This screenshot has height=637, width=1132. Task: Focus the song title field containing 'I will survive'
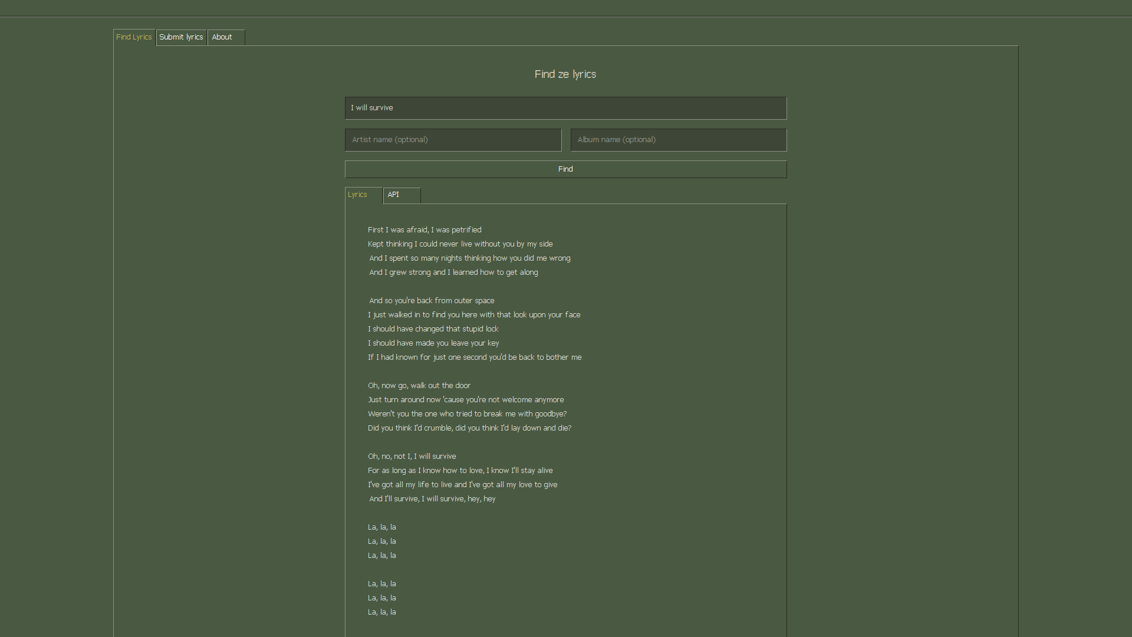(x=565, y=108)
